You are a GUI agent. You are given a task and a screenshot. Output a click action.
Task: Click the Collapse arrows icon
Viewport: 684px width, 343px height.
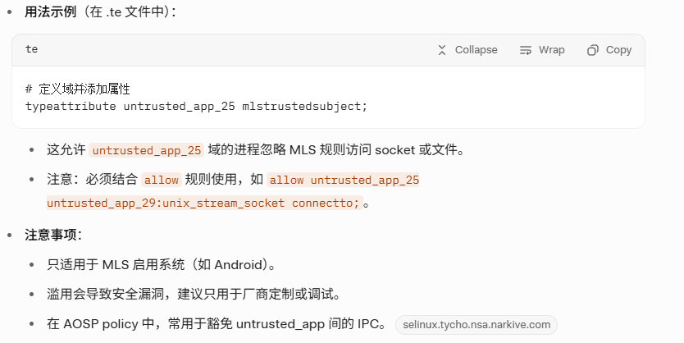[x=442, y=50]
